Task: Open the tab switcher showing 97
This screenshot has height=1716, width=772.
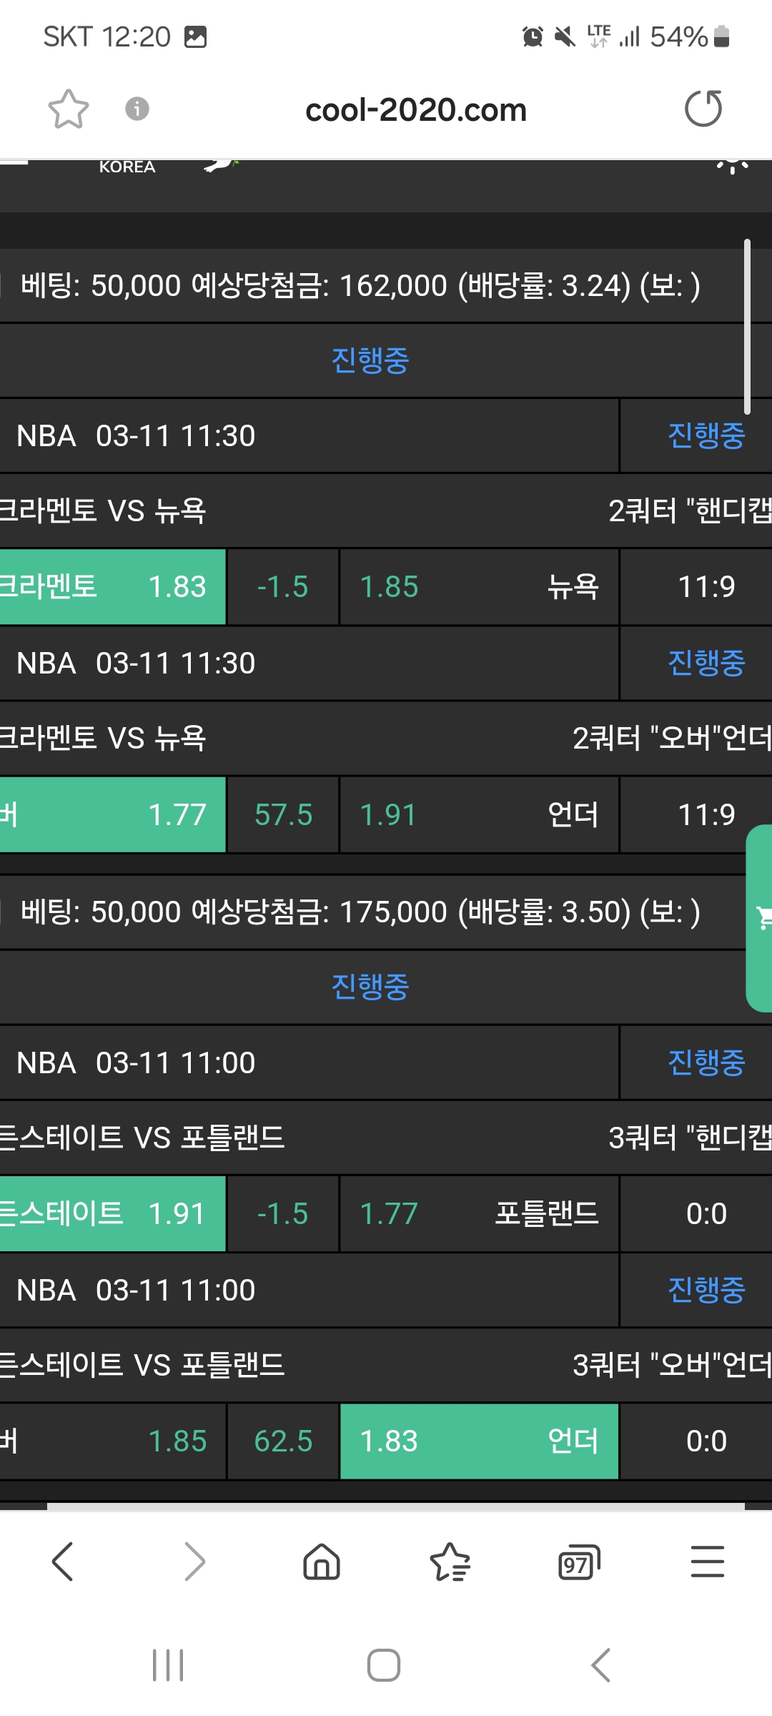Action: [x=578, y=1561]
